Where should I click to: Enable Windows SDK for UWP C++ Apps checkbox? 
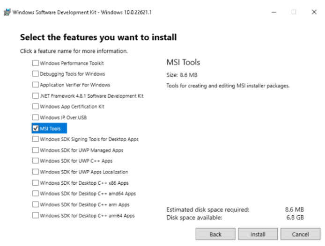pyautogui.click(x=36, y=161)
